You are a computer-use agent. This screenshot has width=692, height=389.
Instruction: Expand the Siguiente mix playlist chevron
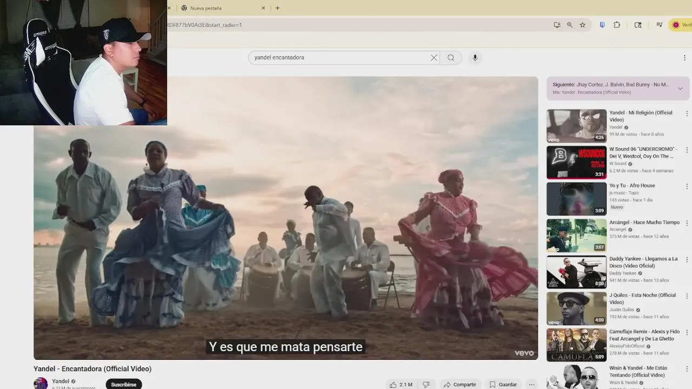(x=680, y=88)
